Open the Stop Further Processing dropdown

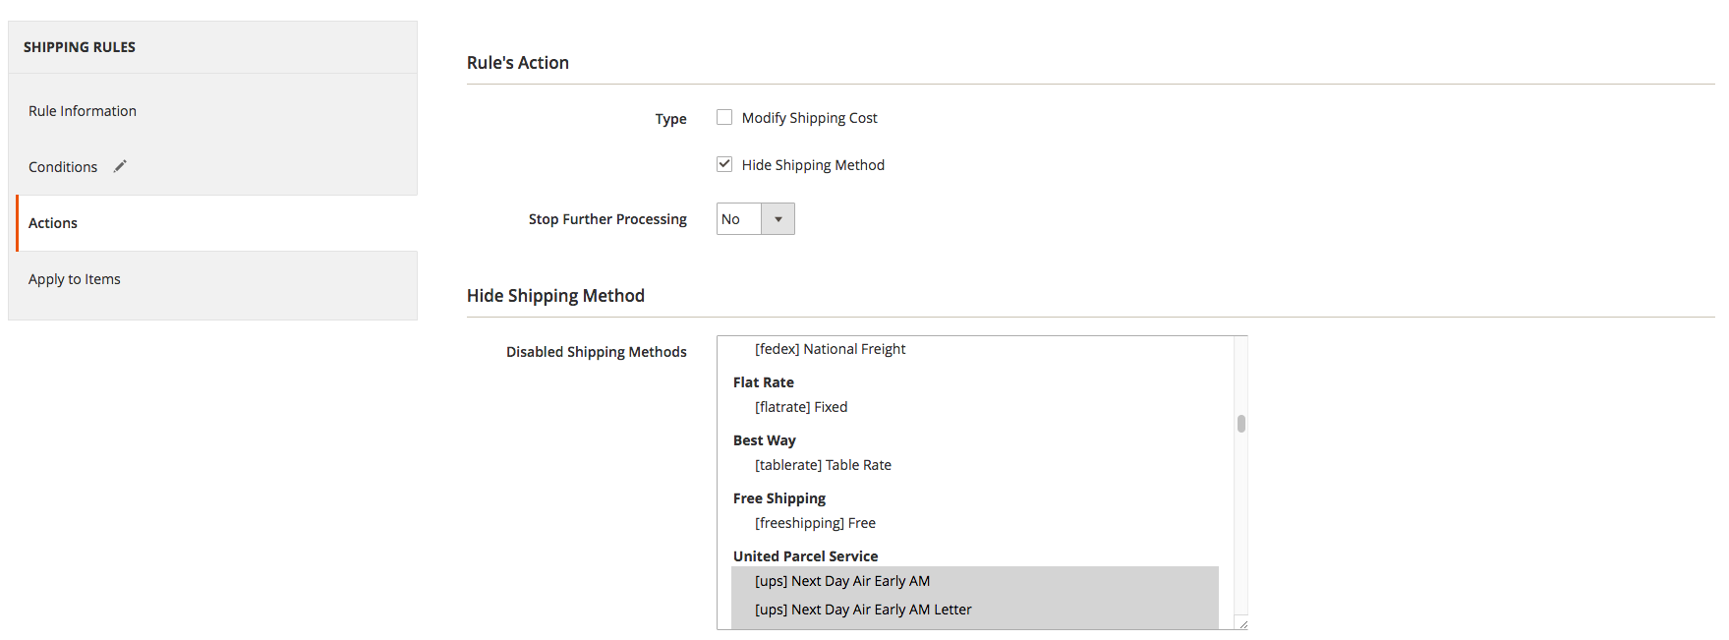(x=739, y=219)
